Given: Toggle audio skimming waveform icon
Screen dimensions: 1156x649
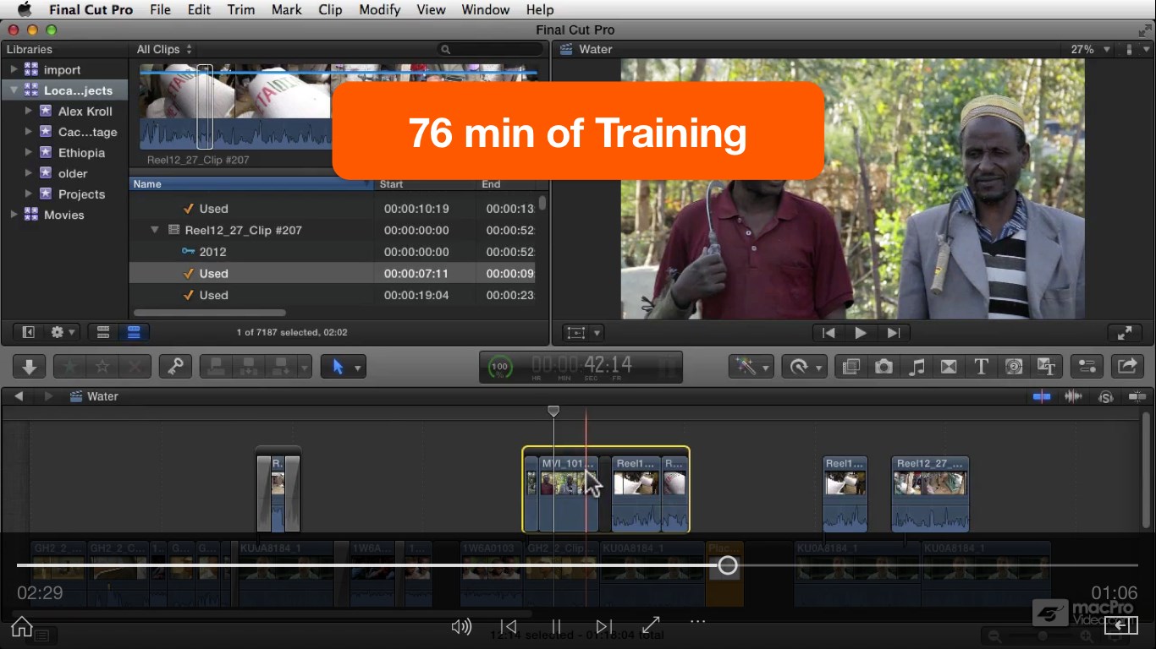Looking at the screenshot, I should point(1073,396).
